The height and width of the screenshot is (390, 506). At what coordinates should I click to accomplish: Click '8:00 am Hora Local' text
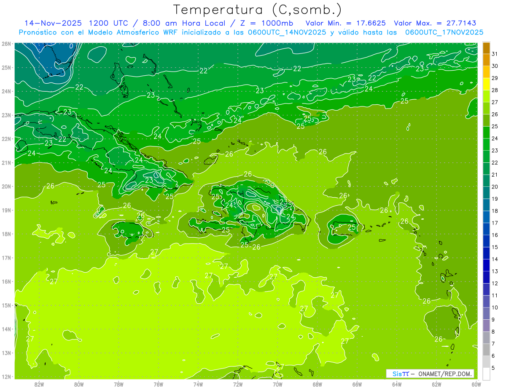[184, 23]
